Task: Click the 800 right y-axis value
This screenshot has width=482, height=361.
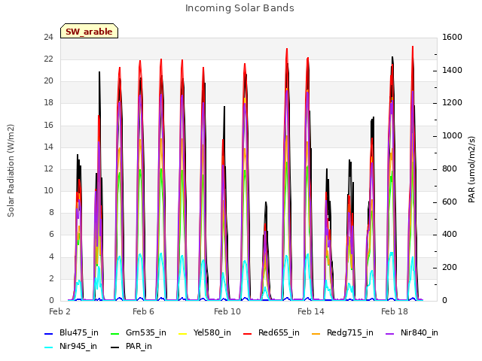Action: [x=450, y=169]
